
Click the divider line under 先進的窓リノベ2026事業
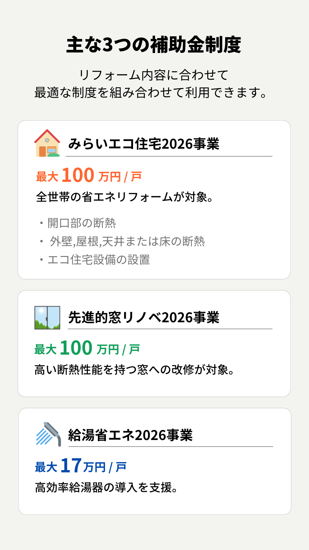(x=170, y=329)
